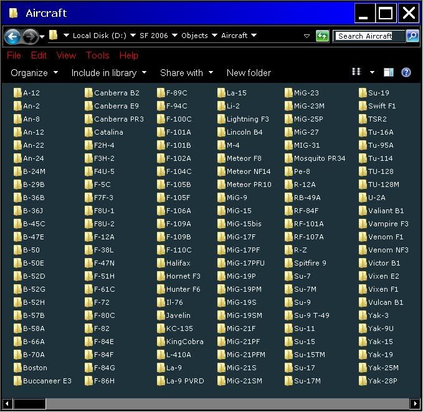Open the Organize dropdown
The width and height of the screenshot is (423, 412).
pyautogui.click(x=34, y=73)
